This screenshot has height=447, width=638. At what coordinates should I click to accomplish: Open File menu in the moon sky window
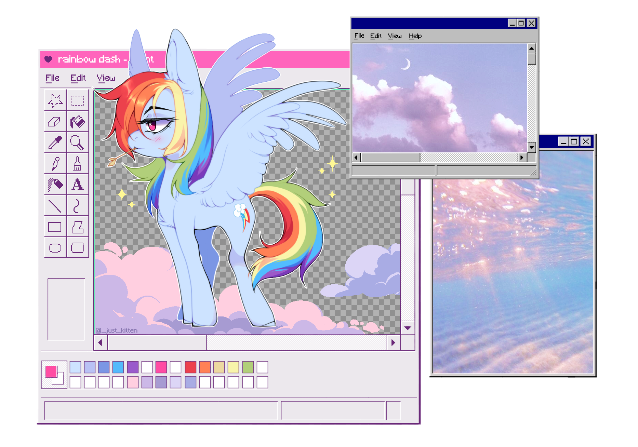(x=359, y=36)
